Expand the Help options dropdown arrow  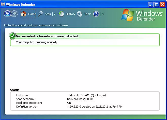tap(103, 14)
